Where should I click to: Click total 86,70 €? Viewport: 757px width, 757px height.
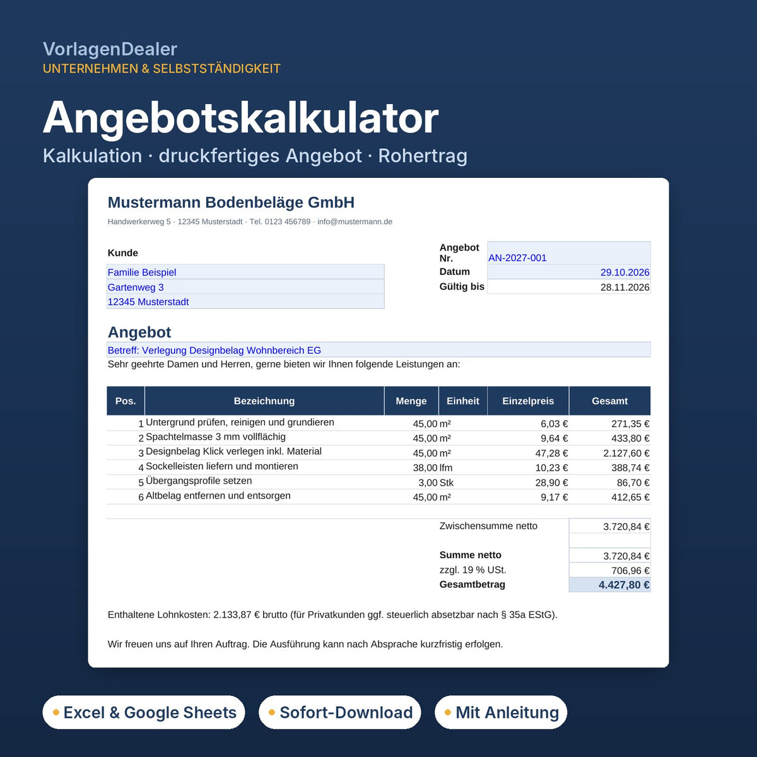(x=633, y=483)
